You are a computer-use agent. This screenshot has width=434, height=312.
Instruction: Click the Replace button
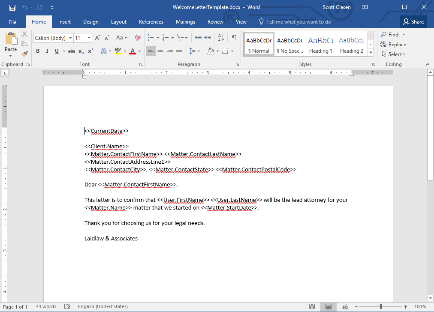click(x=393, y=45)
